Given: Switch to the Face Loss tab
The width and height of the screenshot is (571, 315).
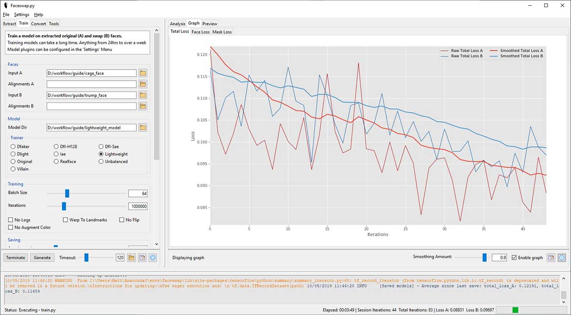Looking at the screenshot, I should click(200, 32).
